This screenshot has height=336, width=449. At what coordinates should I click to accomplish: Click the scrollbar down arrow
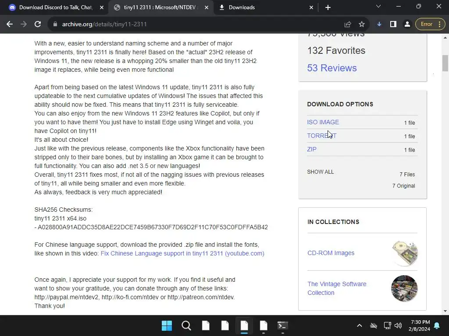445,311
